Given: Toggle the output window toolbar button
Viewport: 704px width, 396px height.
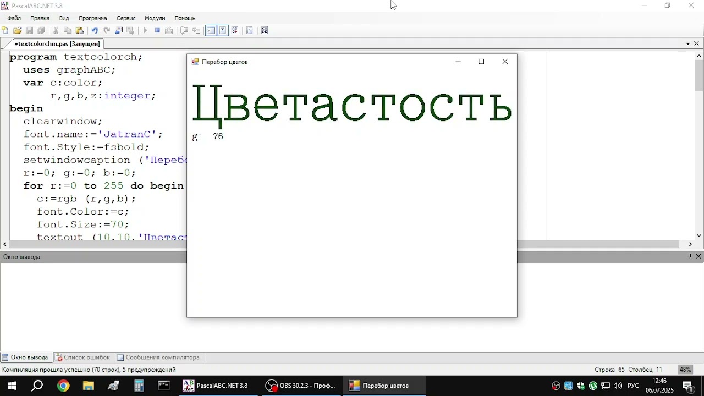Looking at the screenshot, I should click(x=211, y=31).
